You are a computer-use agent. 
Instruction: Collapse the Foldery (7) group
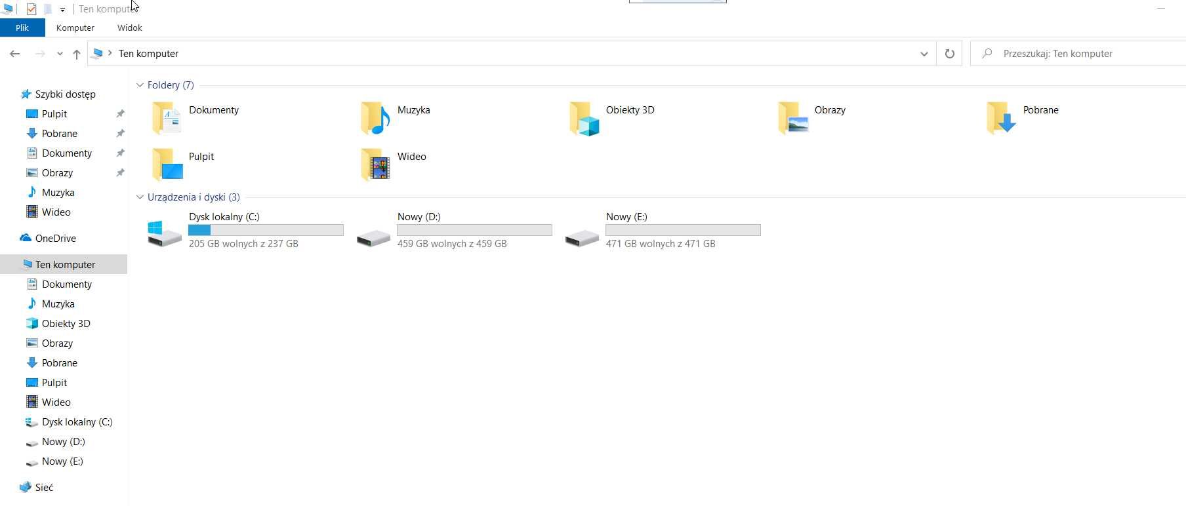[140, 85]
